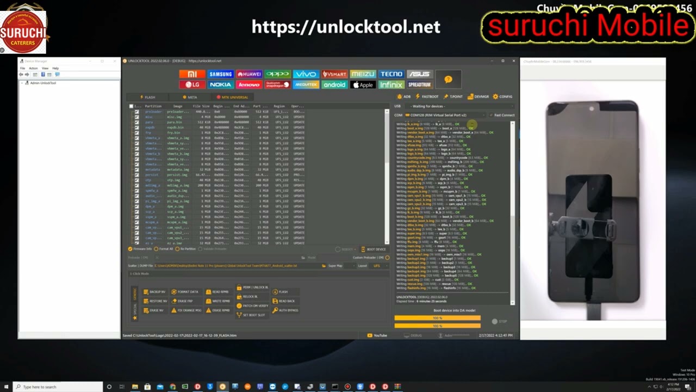The image size is (696, 392).
Task: Uncheck the frp partition checkbox
Action: tap(136, 132)
